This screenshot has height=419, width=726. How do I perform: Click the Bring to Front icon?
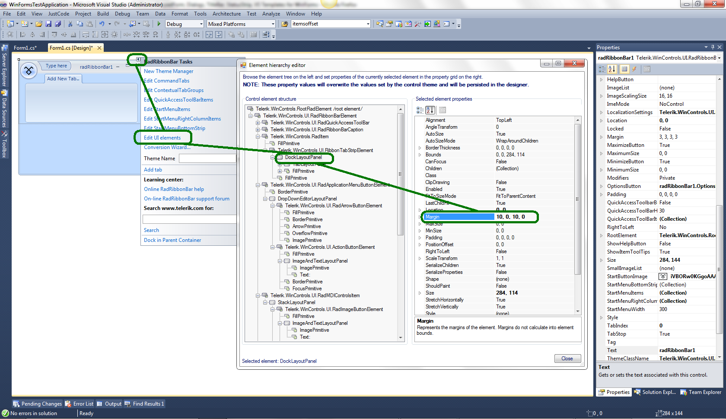click(232, 35)
